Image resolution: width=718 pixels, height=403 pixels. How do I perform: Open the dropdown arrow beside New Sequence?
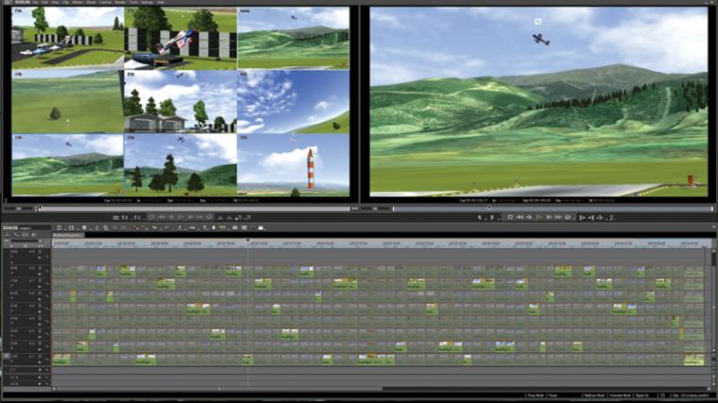64,228
